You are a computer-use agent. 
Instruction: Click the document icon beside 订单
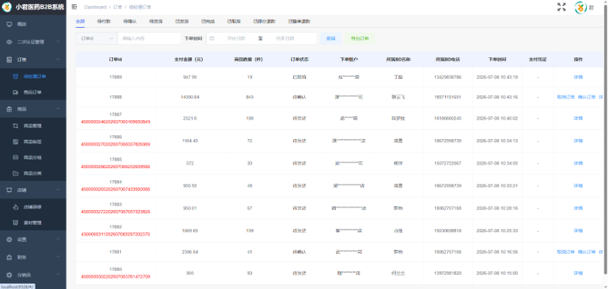(x=9, y=59)
